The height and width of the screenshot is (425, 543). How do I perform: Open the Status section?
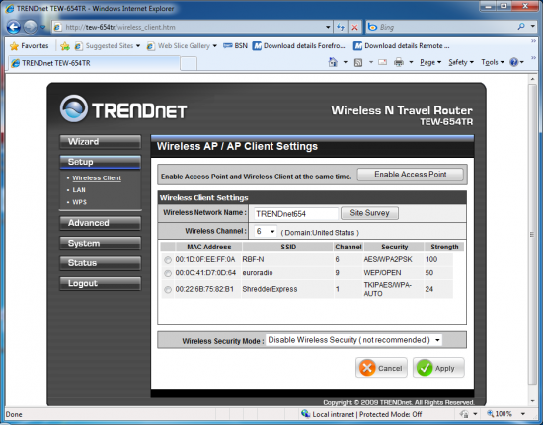(x=101, y=263)
